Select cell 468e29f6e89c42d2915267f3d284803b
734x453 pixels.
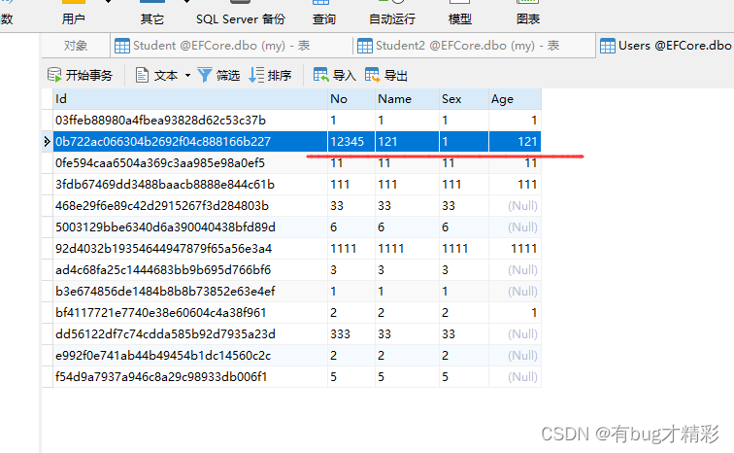(190, 206)
